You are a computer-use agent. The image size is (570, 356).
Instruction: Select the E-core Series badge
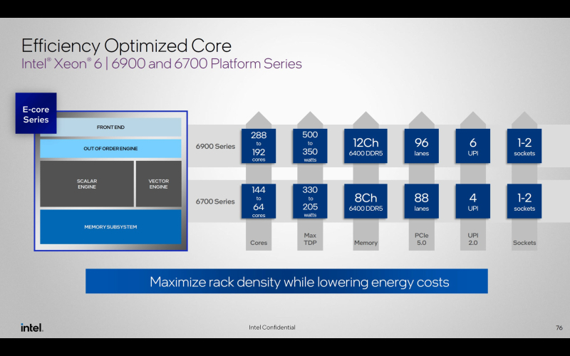pos(36,114)
